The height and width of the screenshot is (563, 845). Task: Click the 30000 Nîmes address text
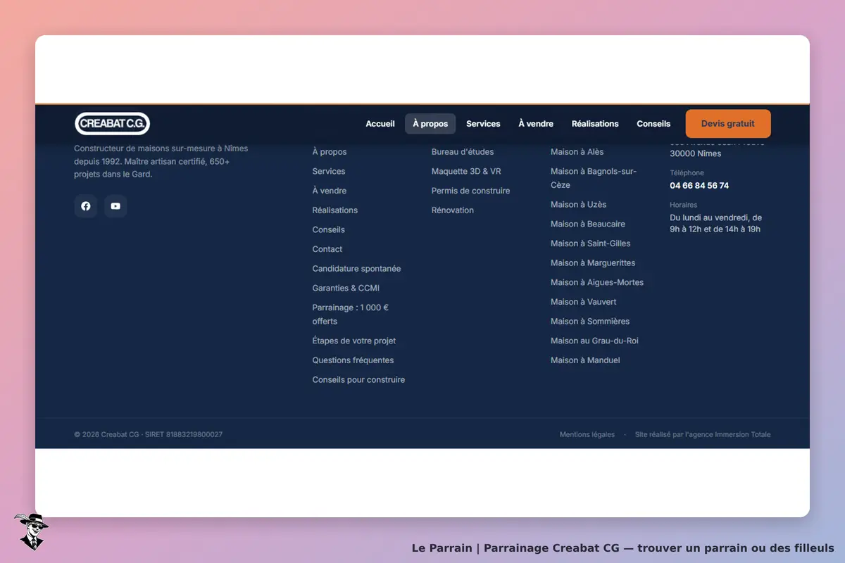(696, 153)
